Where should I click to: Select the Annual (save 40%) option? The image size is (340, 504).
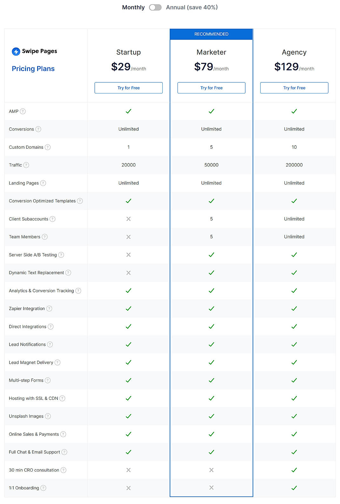pyautogui.click(x=191, y=7)
